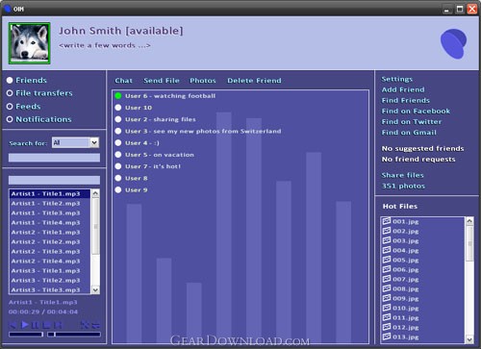The height and width of the screenshot is (349, 481).
Task: Click Delete Friend in the top menu
Action: (254, 81)
